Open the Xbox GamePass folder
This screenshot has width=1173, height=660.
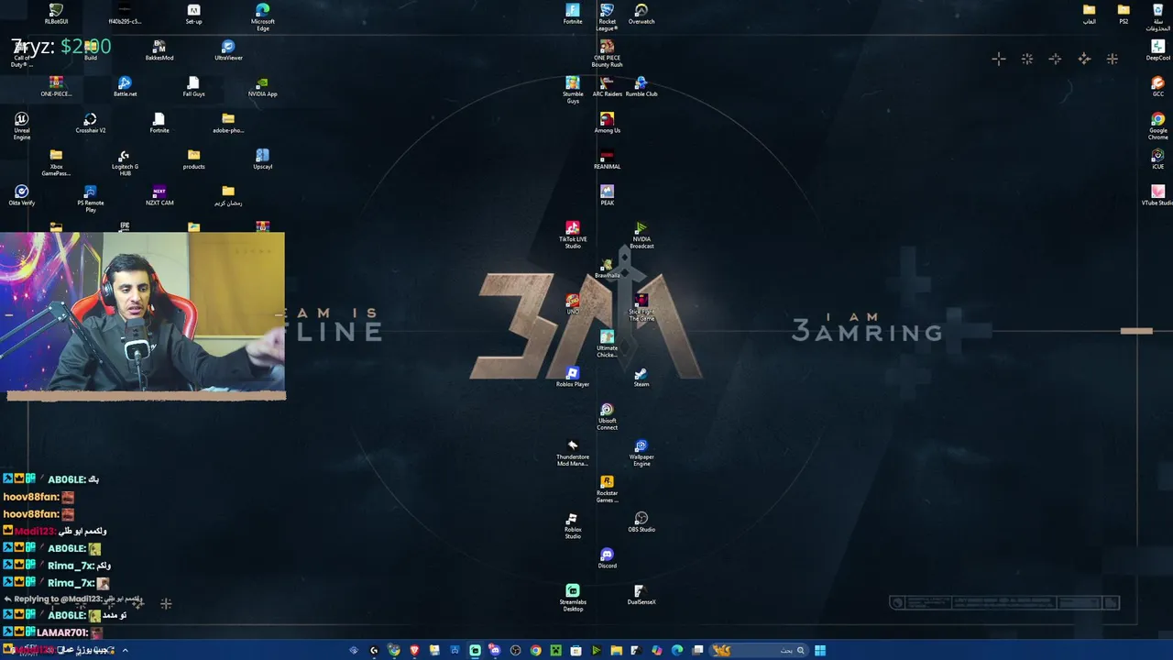(56, 162)
